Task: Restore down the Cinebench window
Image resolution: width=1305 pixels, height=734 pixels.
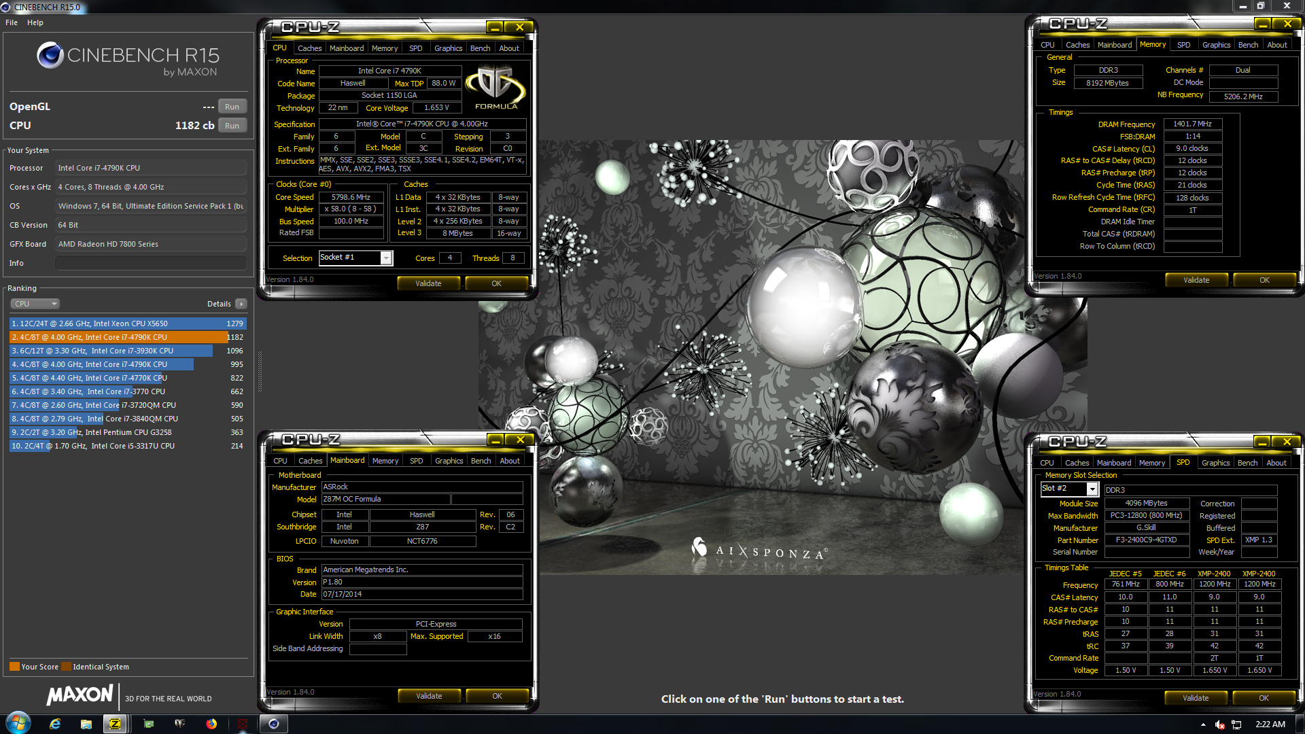Action: tap(1260, 6)
